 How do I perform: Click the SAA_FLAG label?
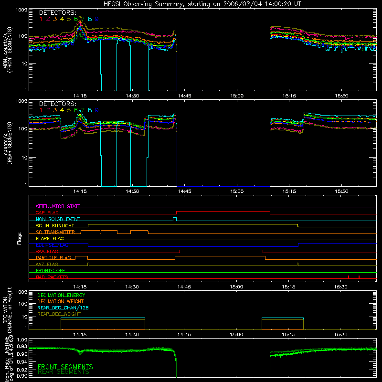[47, 251]
